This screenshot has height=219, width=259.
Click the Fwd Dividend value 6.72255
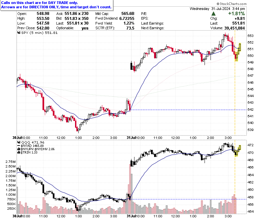[x=127, y=18]
